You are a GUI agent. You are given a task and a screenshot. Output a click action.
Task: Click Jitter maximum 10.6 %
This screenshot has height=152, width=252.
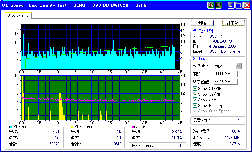(177, 138)
